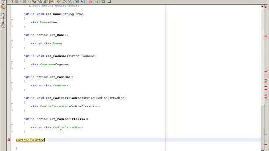269x151 pixels.
Task: Click the '(String CodiceCittadino)' parameter text
Action: [x=104, y=98]
